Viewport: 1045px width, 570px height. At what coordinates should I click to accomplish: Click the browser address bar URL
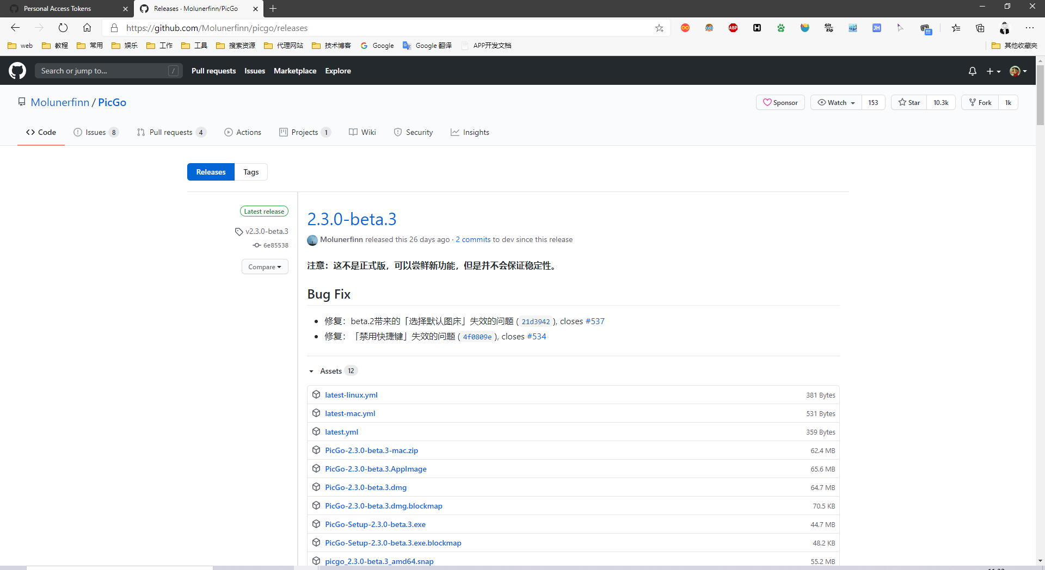pos(217,28)
